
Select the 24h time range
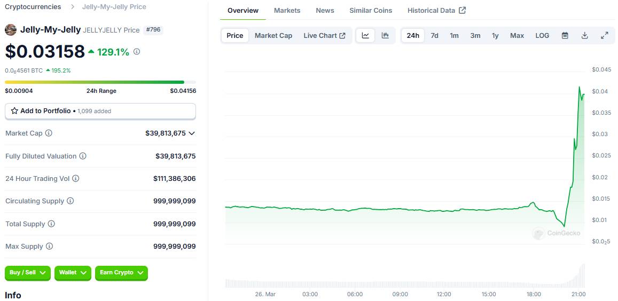(x=413, y=35)
